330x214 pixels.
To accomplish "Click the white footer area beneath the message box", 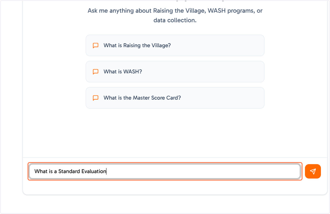I will point(175,187).
